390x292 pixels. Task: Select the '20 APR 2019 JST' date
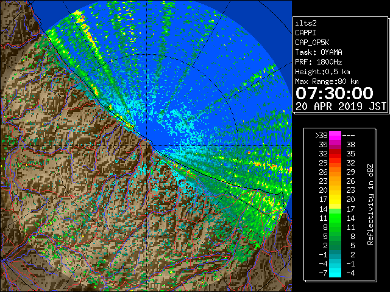[x=341, y=106]
